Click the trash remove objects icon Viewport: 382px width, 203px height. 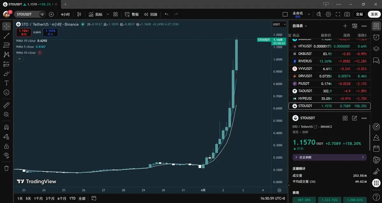6,168
